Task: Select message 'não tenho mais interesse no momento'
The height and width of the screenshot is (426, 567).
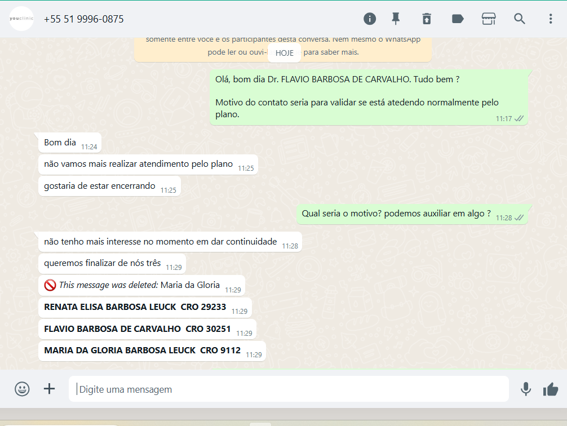Action: coord(170,242)
